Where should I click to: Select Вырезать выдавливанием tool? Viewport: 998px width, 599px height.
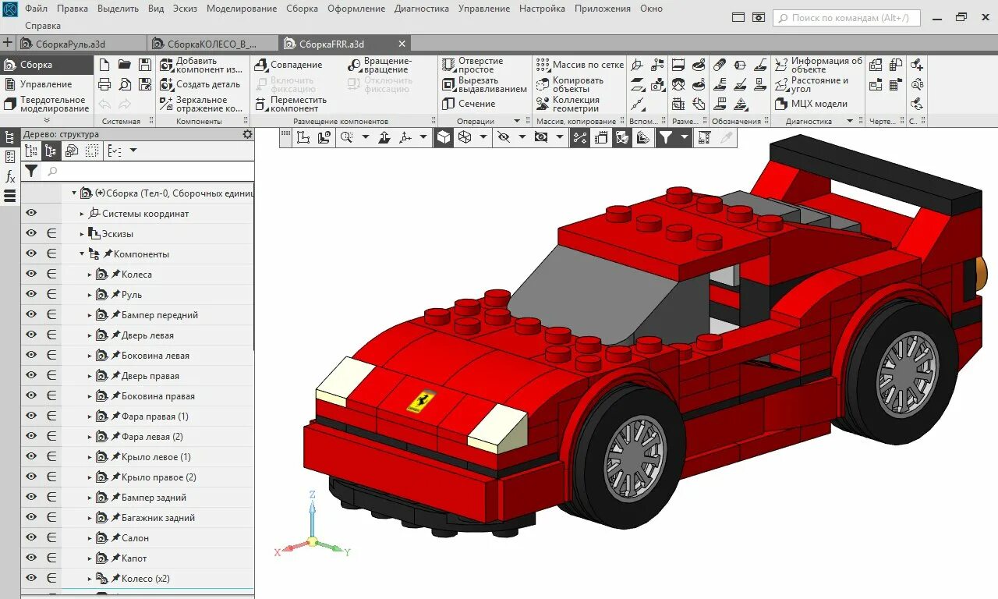pyautogui.click(x=484, y=84)
